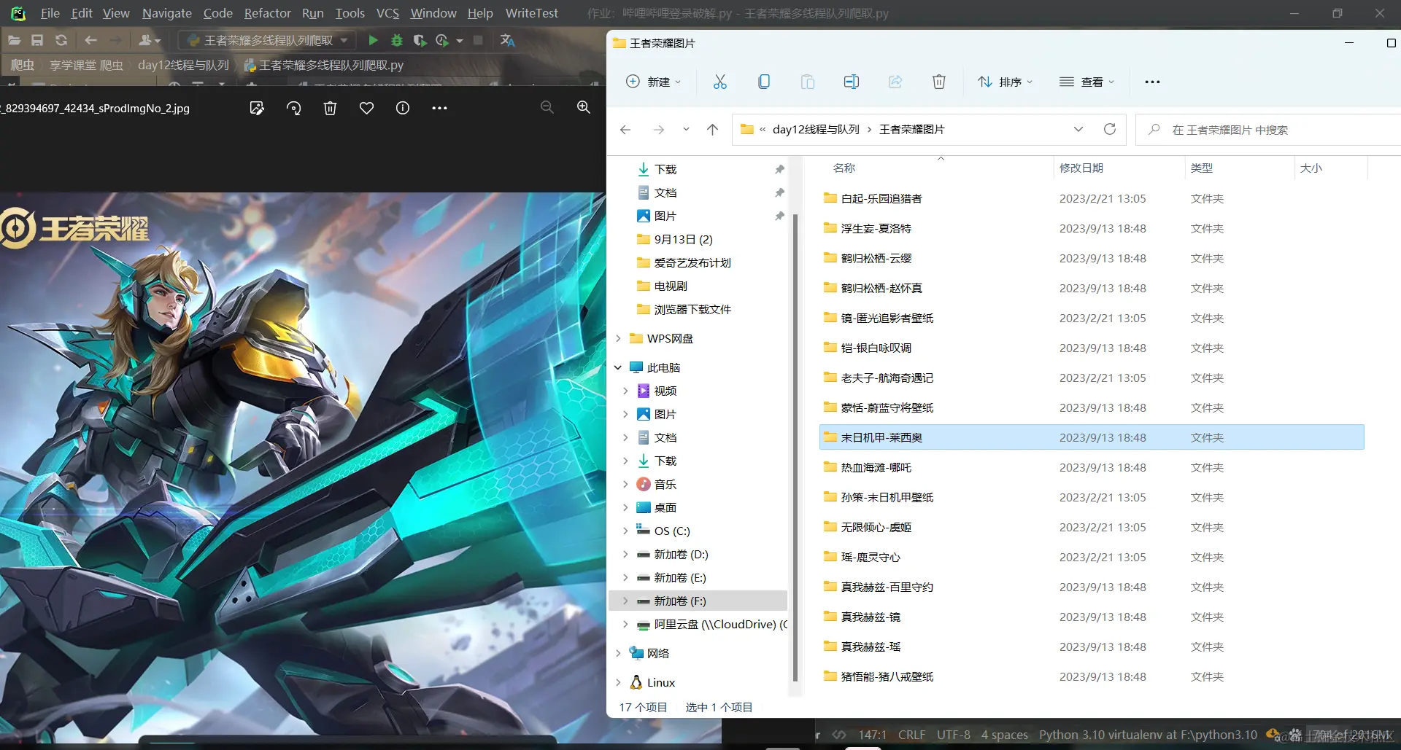Click the Explorer Rename icon
This screenshot has width=1401, height=750.
[x=852, y=82]
